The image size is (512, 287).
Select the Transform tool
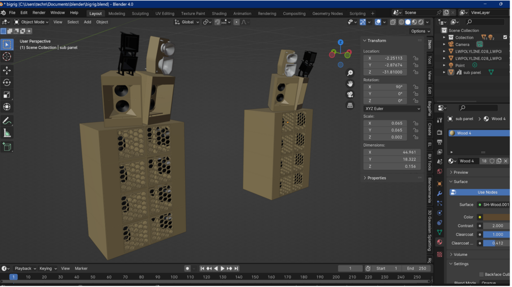click(7, 107)
